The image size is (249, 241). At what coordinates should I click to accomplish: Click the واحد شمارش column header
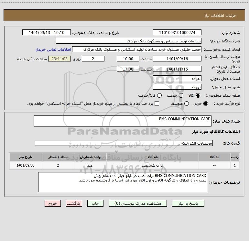coord(90,157)
